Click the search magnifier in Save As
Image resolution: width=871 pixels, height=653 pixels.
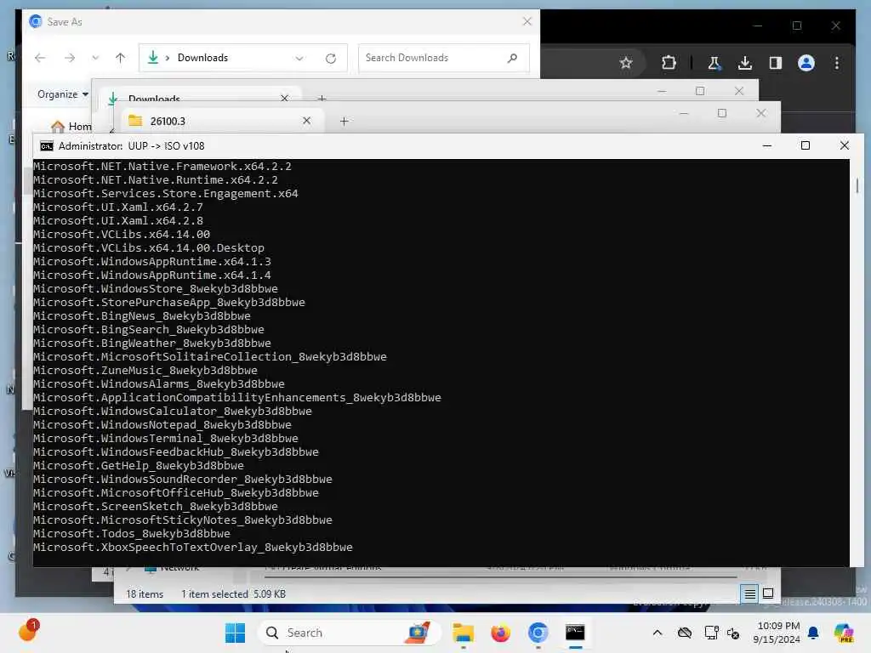pyautogui.click(x=512, y=58)
